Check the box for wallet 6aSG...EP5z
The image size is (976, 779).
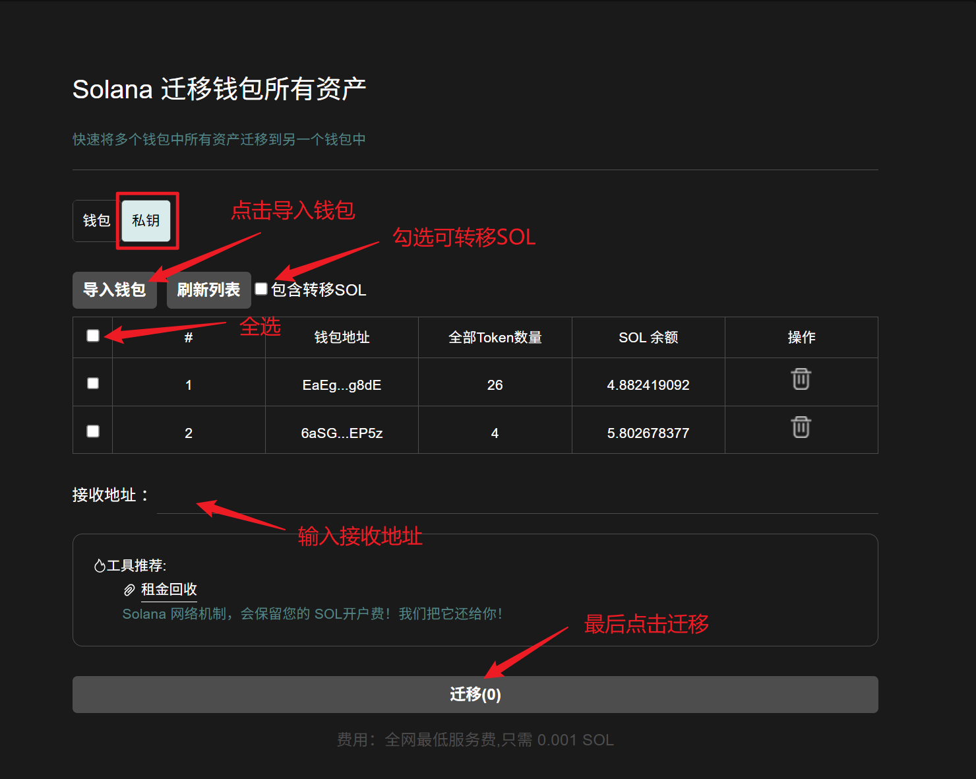93,431
